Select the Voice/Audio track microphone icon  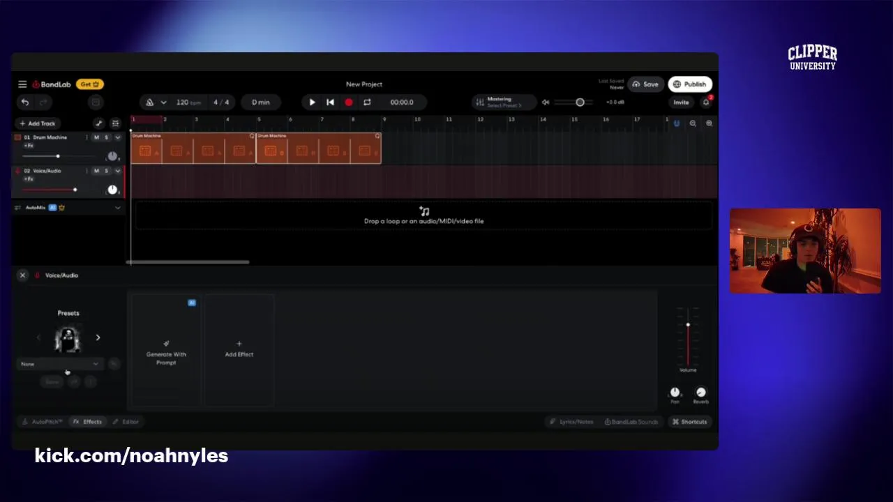click(18, 171)
